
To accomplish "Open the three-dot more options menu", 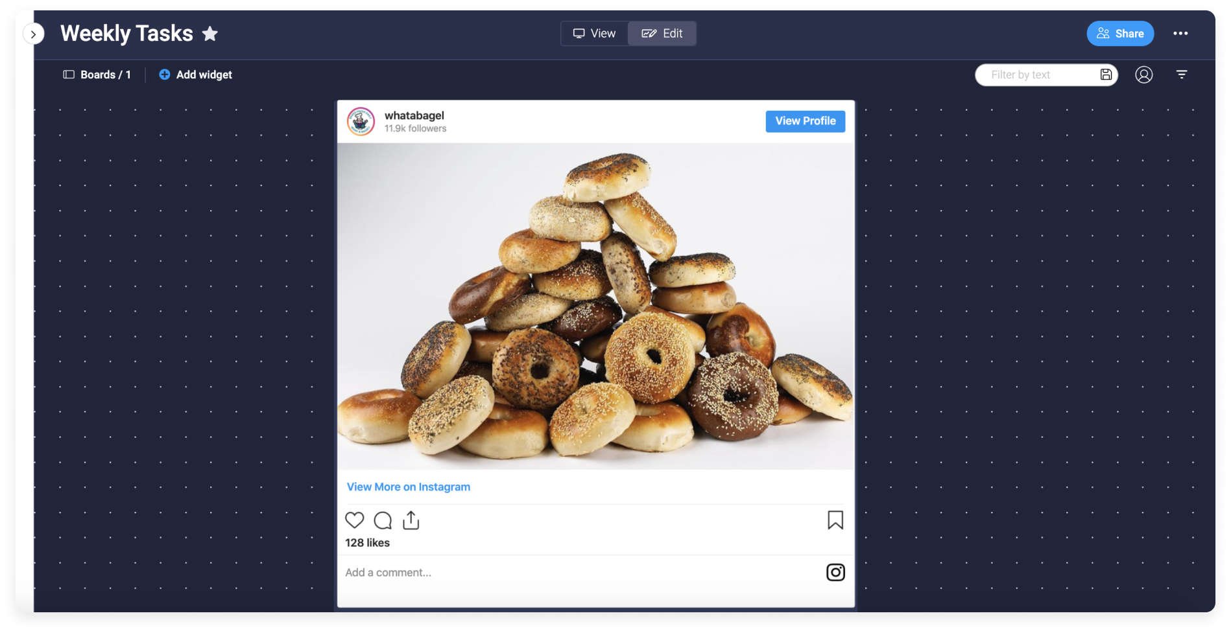I will (1180, 34).
